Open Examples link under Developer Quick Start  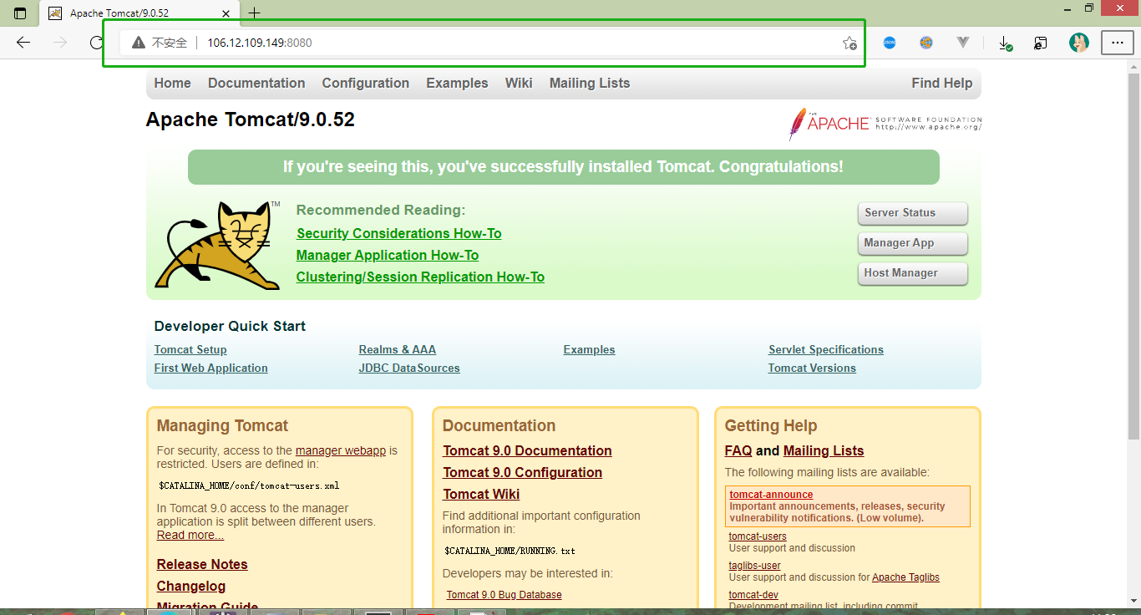(x=589, y=350)
